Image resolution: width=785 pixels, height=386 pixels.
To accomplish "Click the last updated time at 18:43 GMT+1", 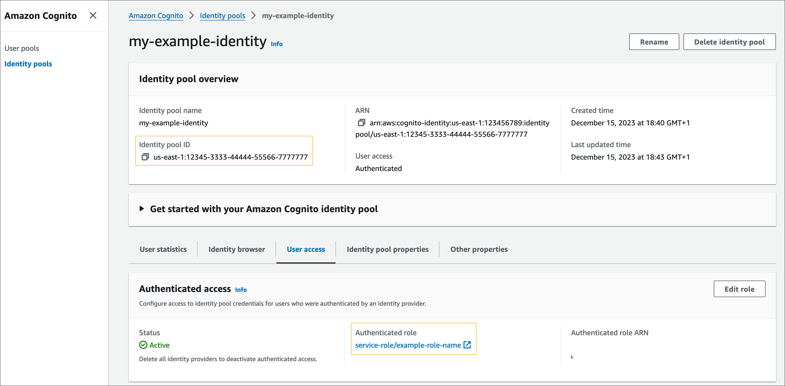I will tap(630, 157).
